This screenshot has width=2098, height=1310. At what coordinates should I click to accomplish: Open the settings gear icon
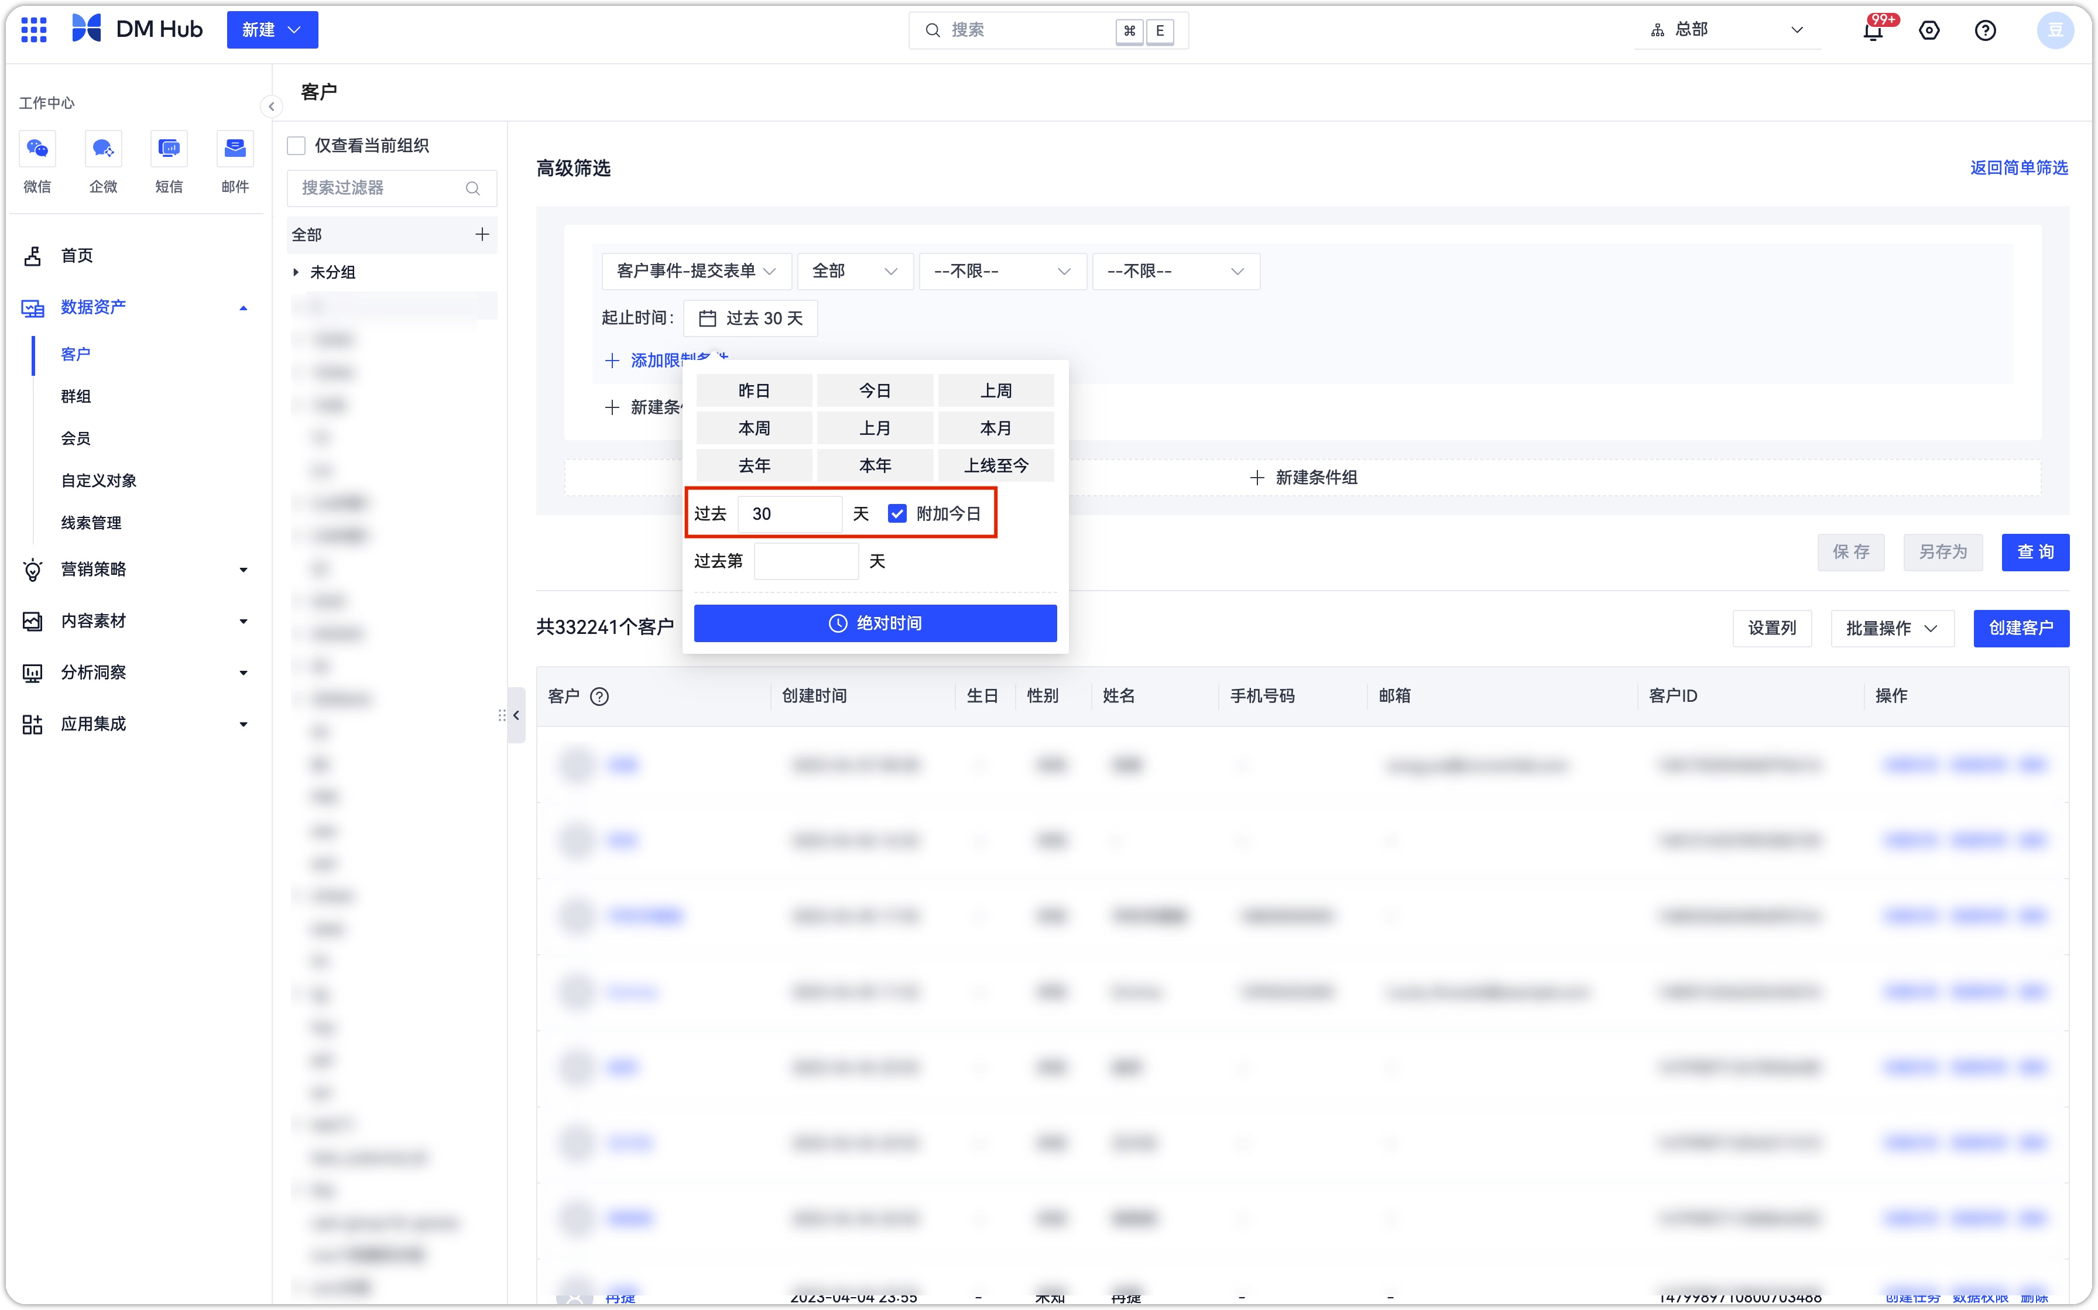coord(1929,30)
